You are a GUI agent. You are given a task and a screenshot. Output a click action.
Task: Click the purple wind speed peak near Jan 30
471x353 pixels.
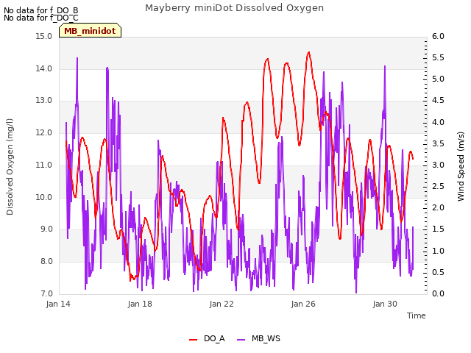[x=385, y=66]
